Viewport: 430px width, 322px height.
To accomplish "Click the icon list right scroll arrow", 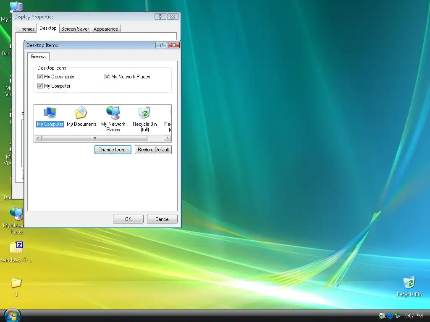I will tap(167, 138).
